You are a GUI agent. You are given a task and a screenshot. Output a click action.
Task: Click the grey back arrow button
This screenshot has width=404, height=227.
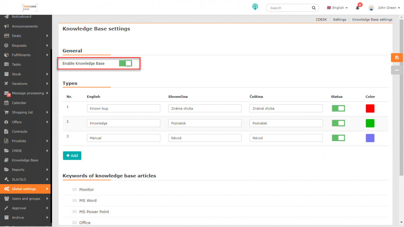click(x=397, y=70)
